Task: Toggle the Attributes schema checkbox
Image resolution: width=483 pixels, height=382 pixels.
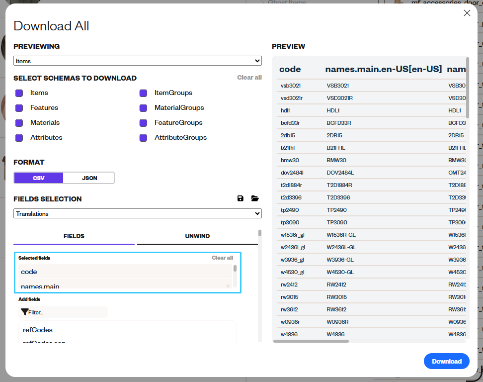Action: pyautogui.click(x=19, y=137)
